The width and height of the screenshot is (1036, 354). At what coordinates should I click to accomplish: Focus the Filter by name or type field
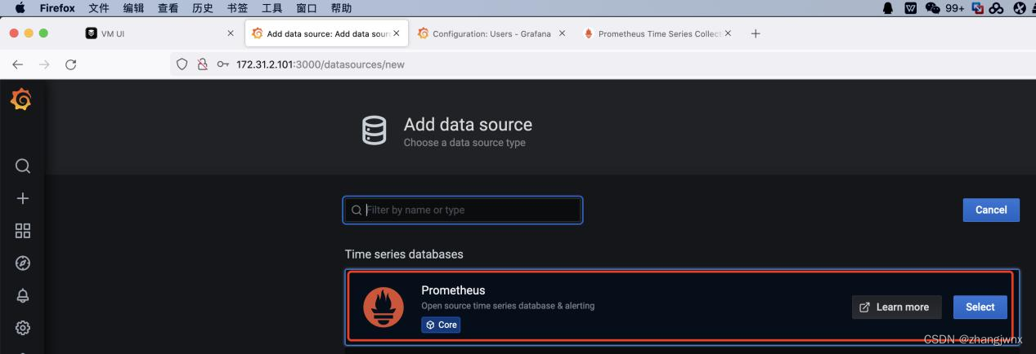(462, 210)
